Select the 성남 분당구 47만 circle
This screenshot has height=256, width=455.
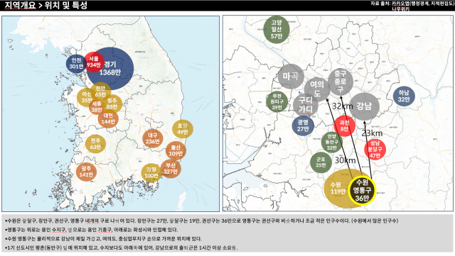pos(375,150)
